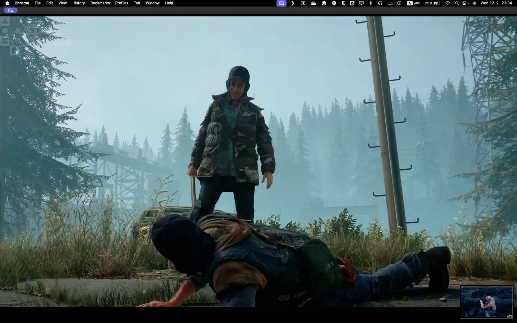Image resolution: width=517 pixels, height=323 pixels.
Task: Click the picture-in-picture preview thumbnail
Action: [487, 302]
